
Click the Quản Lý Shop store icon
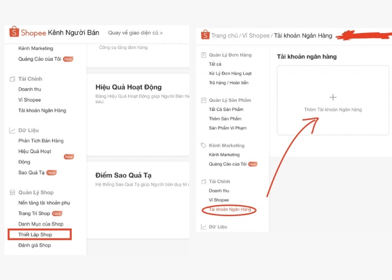pos(12,193)
